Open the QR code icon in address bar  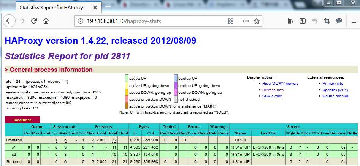(230, 21)
